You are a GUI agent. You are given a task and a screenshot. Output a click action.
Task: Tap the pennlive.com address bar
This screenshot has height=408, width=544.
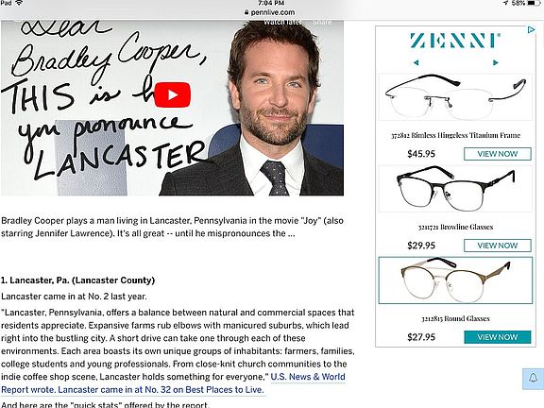[269, 12]
